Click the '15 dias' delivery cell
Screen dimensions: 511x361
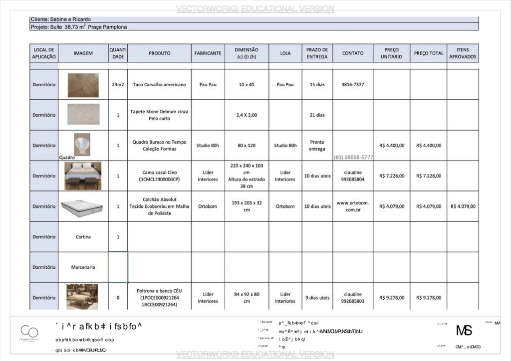click(x=317, y=84)
